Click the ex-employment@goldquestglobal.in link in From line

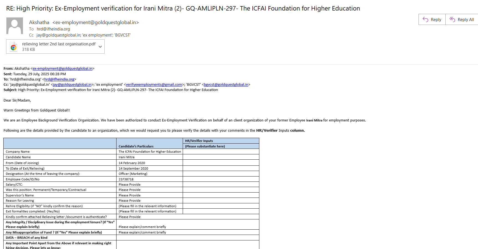63,69
